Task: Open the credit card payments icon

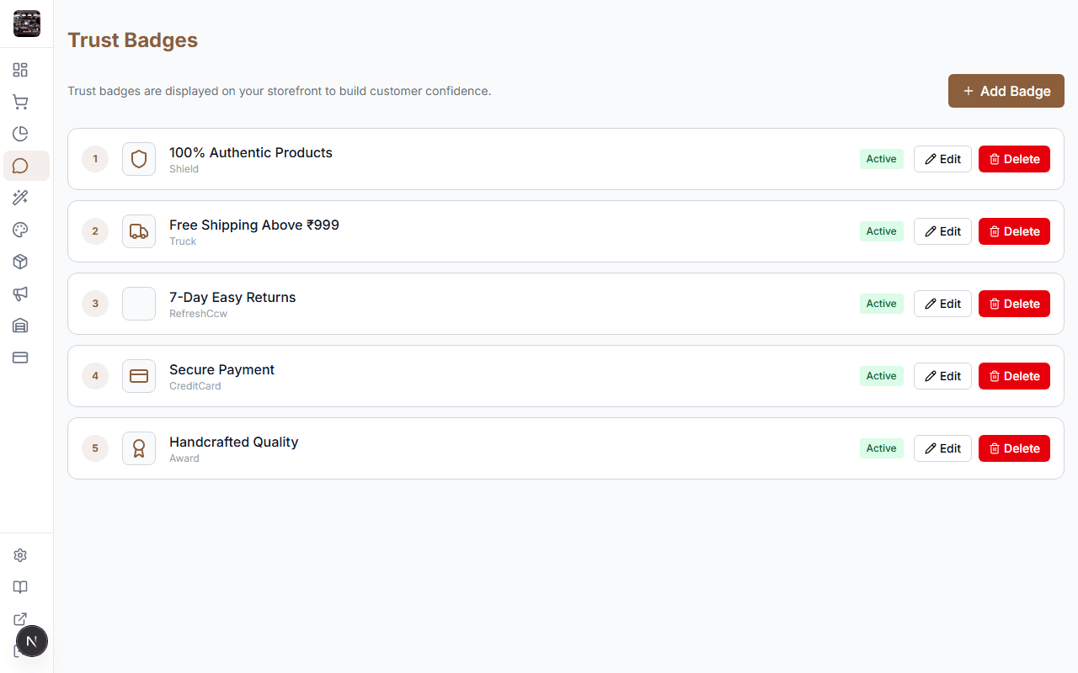Action: [x=20, y=358]
